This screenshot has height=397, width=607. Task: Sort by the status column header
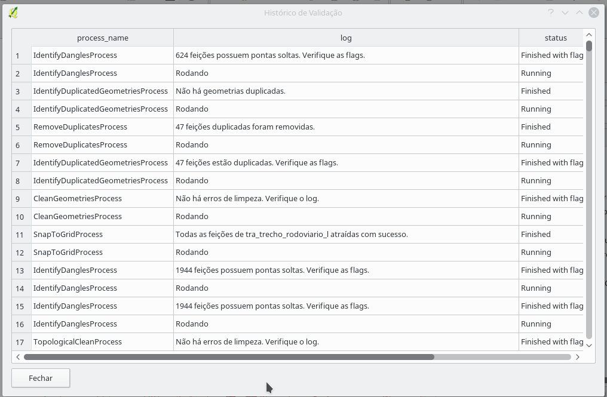point(551,38)
